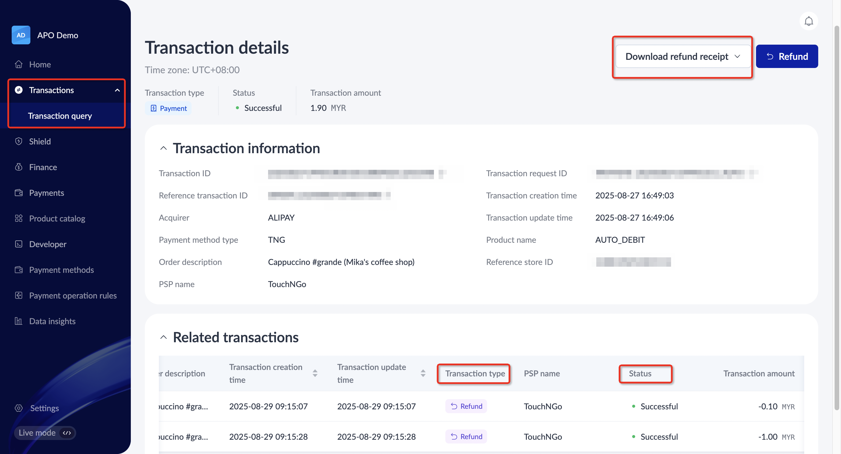Click the notification bell icon

pyautogui.click(x=808, y=21)
